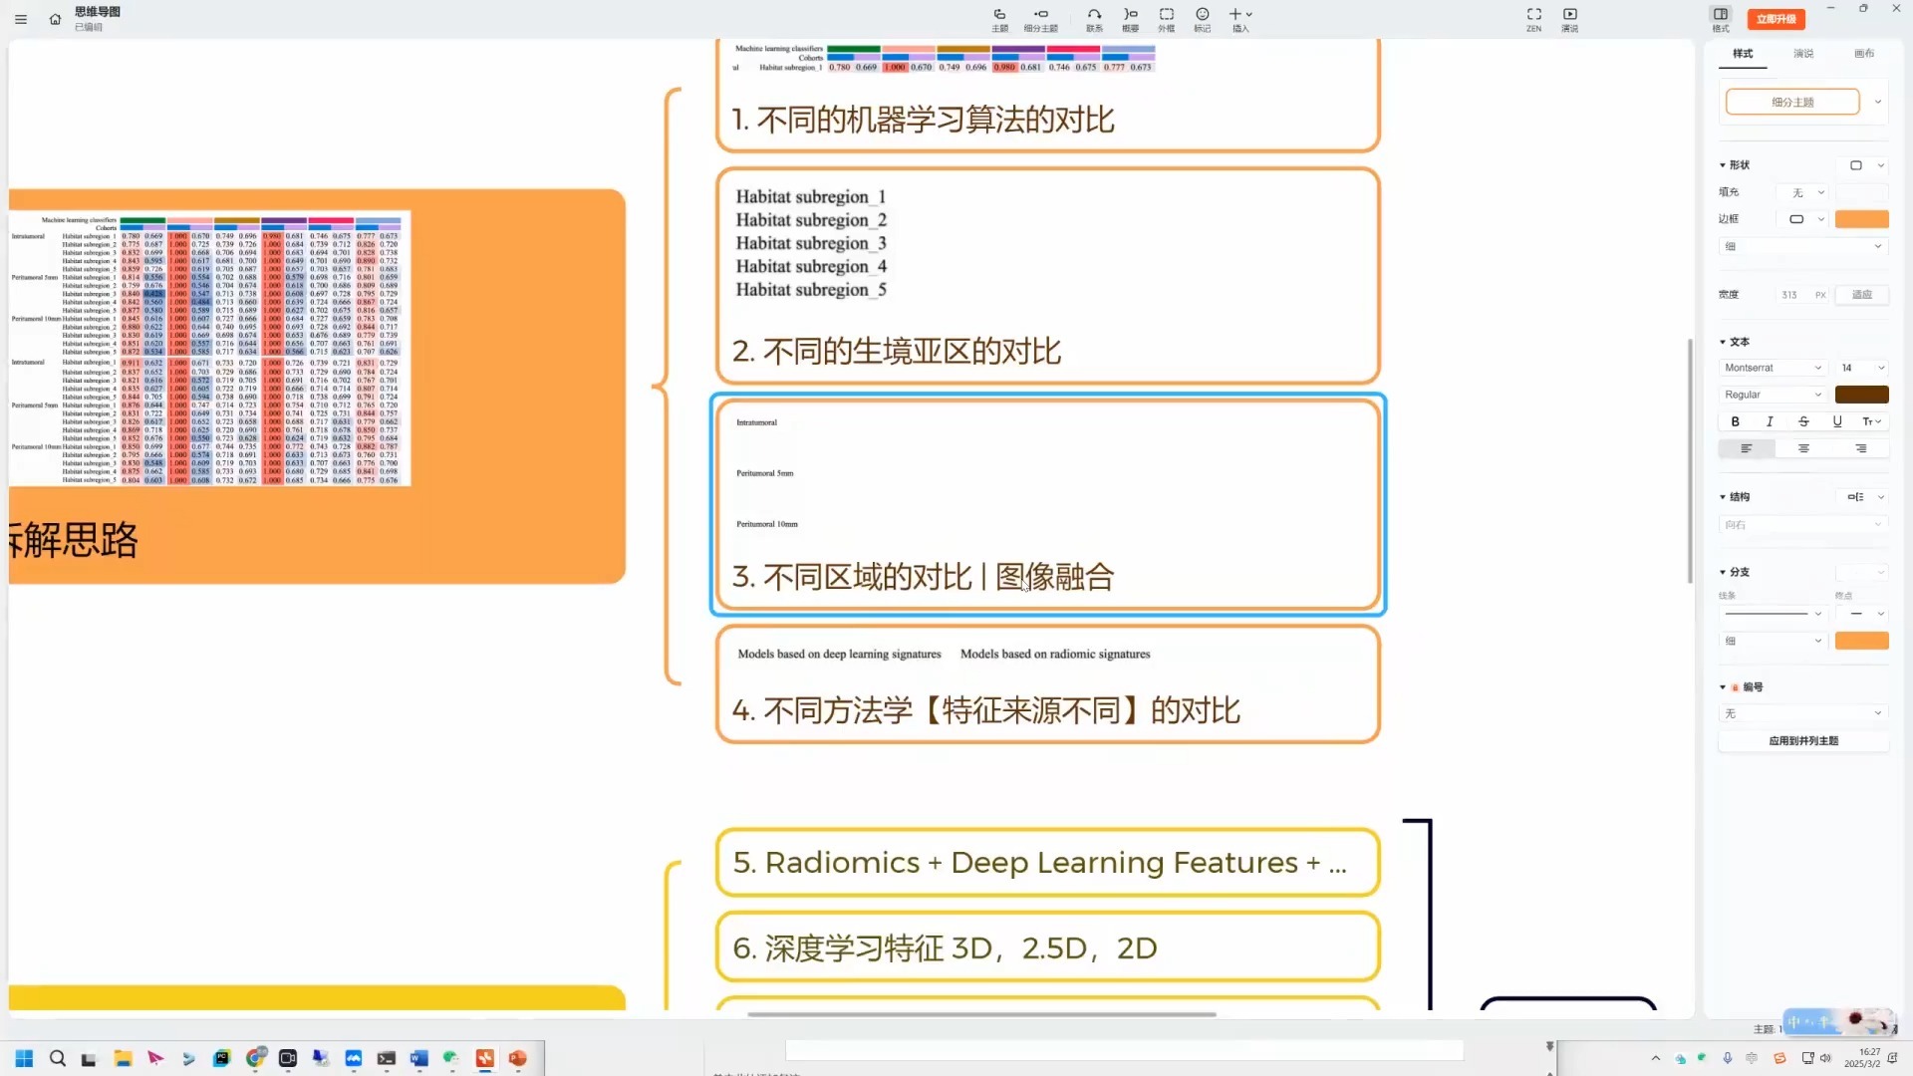Image resolution: width=1913 pixels, height=1076 pixels.
Task: Select node 5. Radiomics + Deep Learning Features
Action: tap(1047, 863)
